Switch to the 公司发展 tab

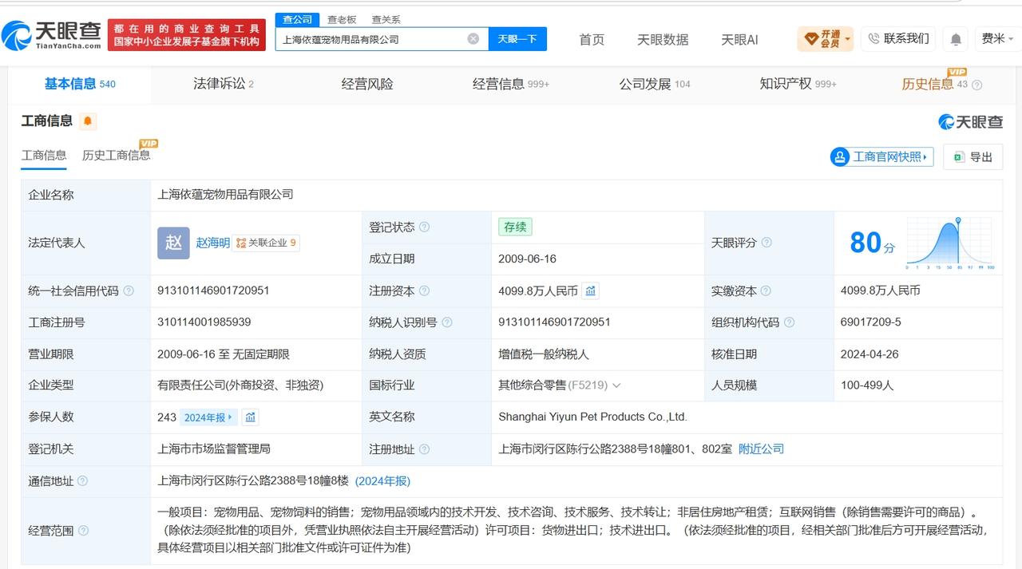(x=655, y=84)
